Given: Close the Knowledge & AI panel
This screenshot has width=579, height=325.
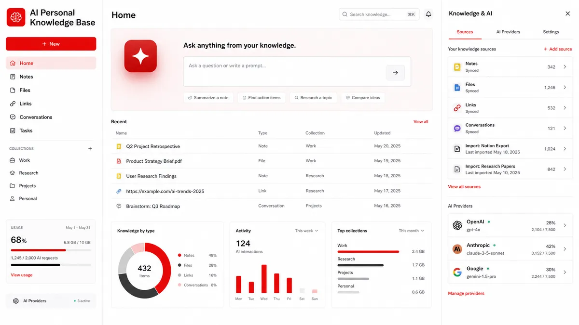Looking at the screenshot, I should click(567, 14).
